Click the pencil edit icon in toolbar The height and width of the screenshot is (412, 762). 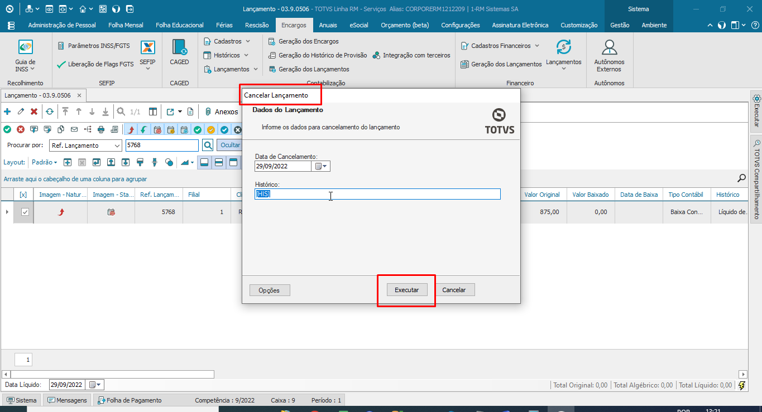coord(21,112)
